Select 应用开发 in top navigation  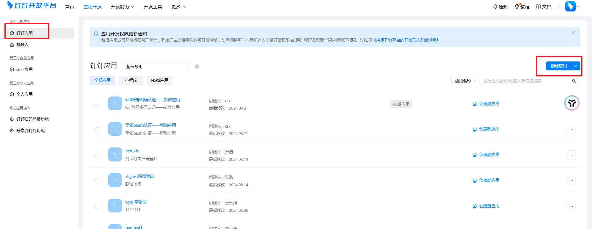(x=93, y=7)
